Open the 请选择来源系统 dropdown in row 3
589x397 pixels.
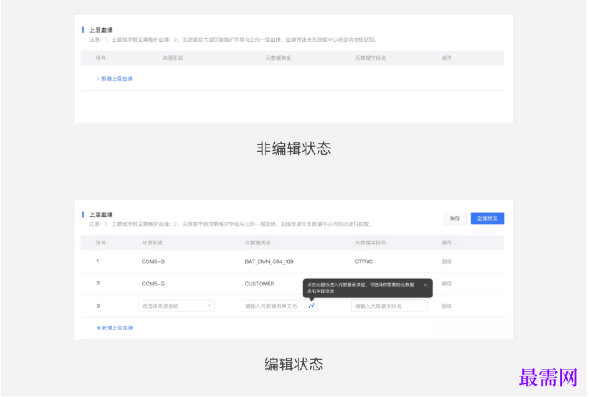click(176, 306)
